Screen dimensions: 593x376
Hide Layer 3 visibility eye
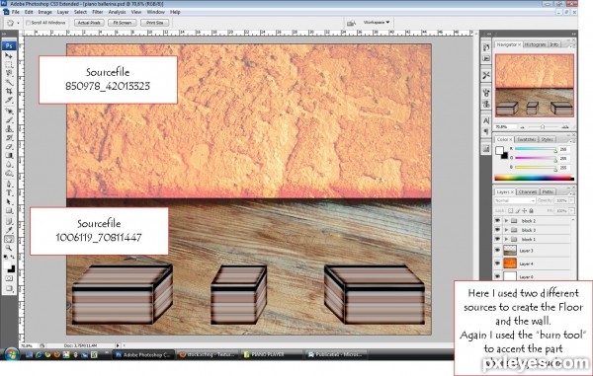(497, 251)
